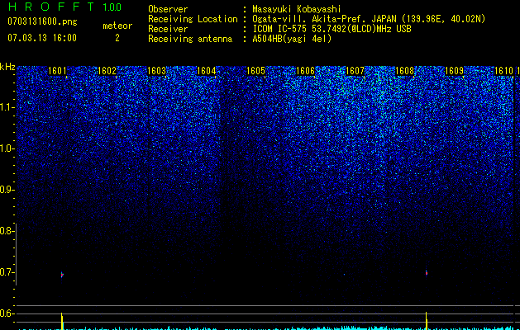Click the 0.6 kHz axis label
520x330 pixels.
[x=7, y=313]
